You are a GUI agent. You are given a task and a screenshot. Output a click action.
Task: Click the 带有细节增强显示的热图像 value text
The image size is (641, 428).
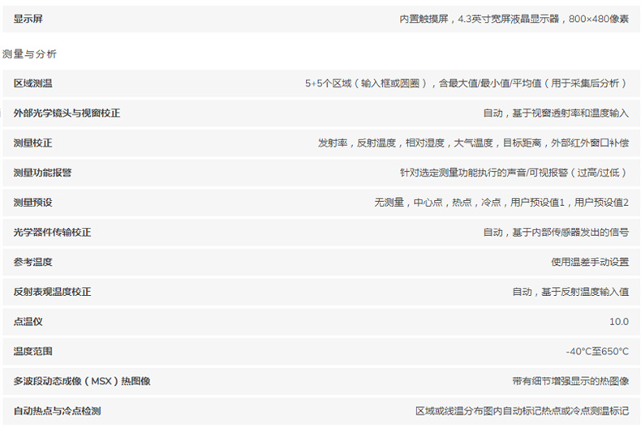pyautogui.click(x=570, y=381)
